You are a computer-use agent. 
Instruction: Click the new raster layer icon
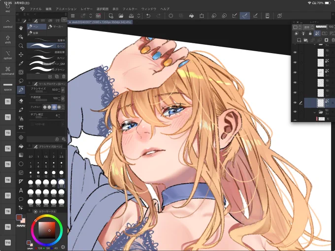tap(299, 40)
